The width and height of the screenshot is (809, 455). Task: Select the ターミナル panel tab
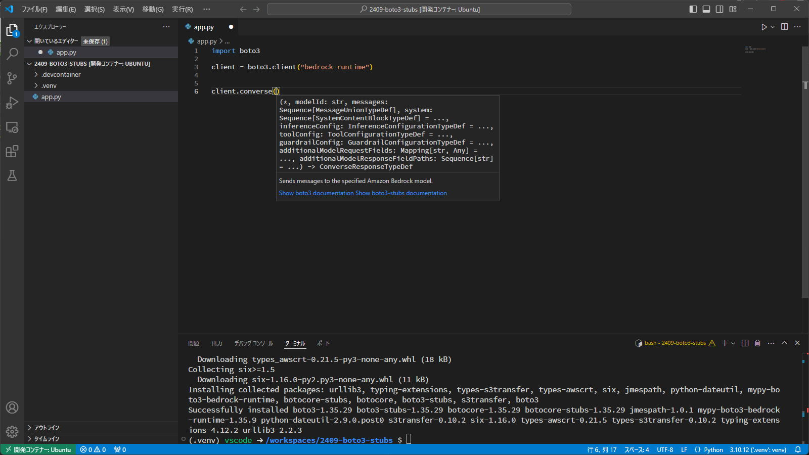pos(295,343)
